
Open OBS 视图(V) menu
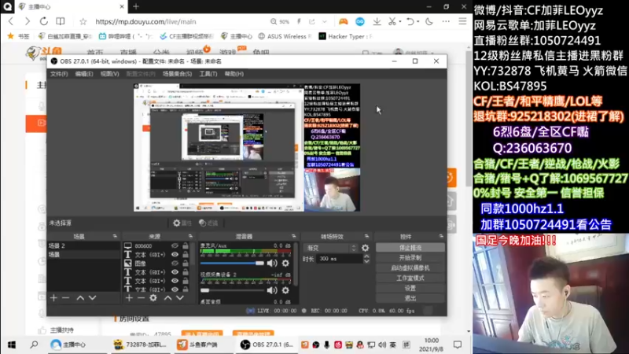click(x=109, y=74)
